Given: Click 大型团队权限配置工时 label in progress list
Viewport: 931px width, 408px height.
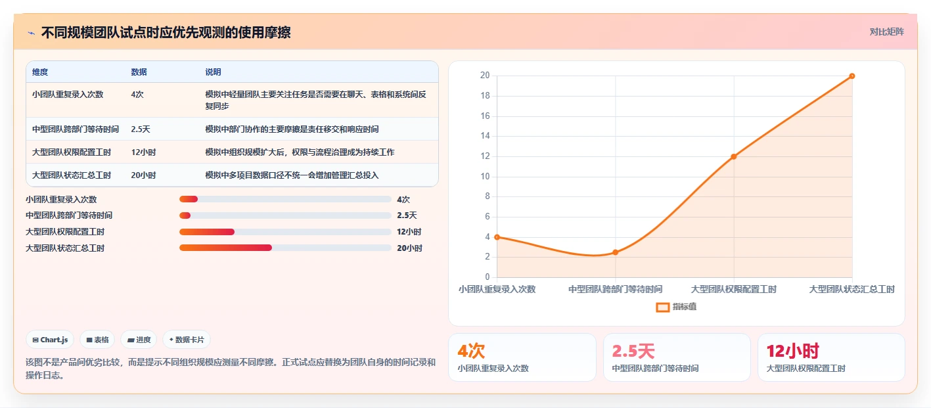Looking at the screenshot, I should pos(65,232).
